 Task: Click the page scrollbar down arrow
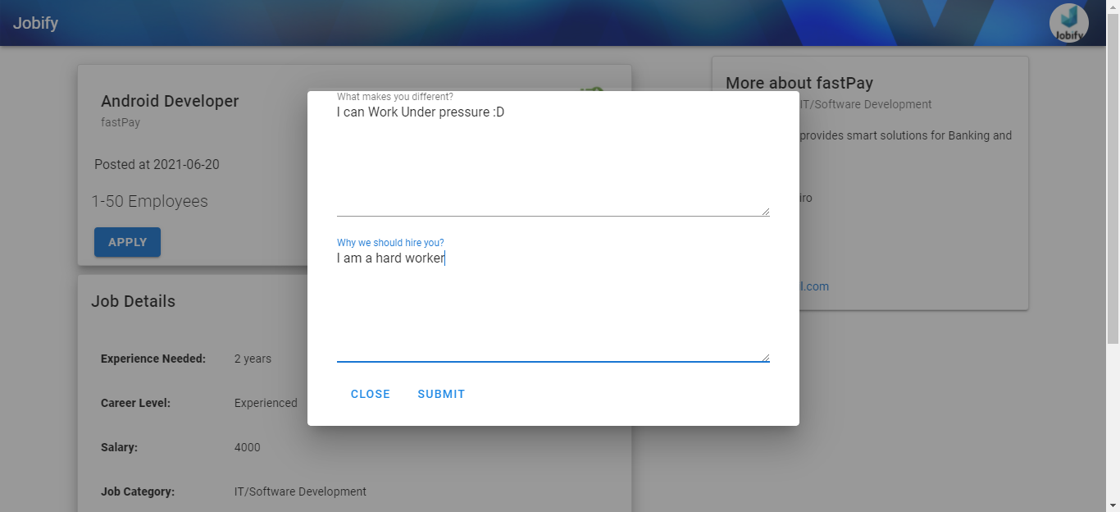tap(1113, 505)
